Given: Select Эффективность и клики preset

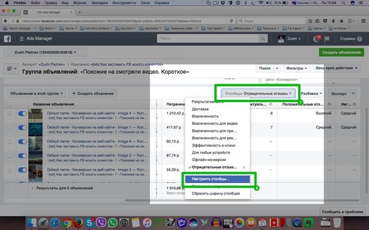Looking at the screenshot, I should (x=213, y=145).
